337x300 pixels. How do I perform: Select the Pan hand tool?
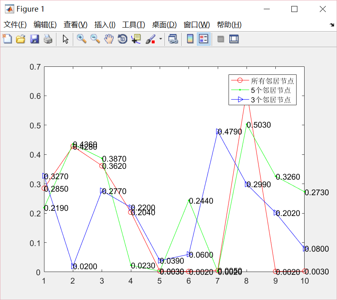click(109, 39)
